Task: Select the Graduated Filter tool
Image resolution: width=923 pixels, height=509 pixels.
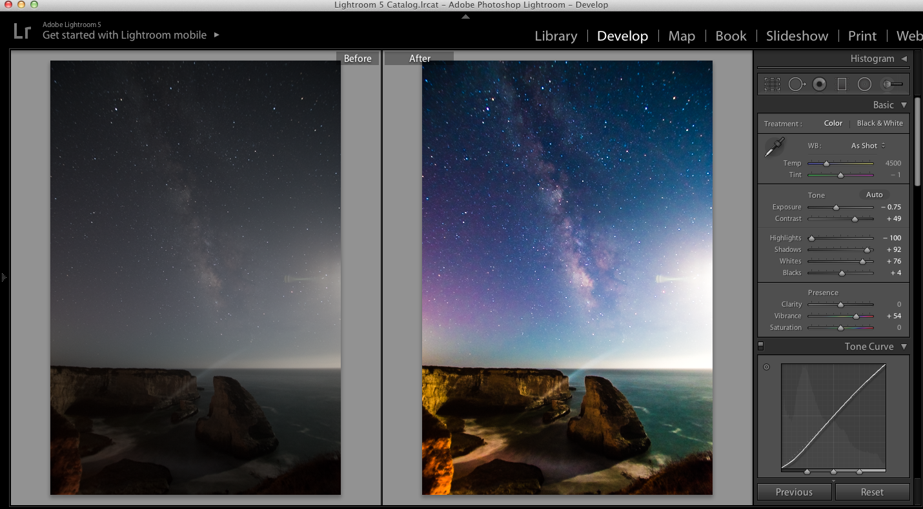Action: point(842,84)
